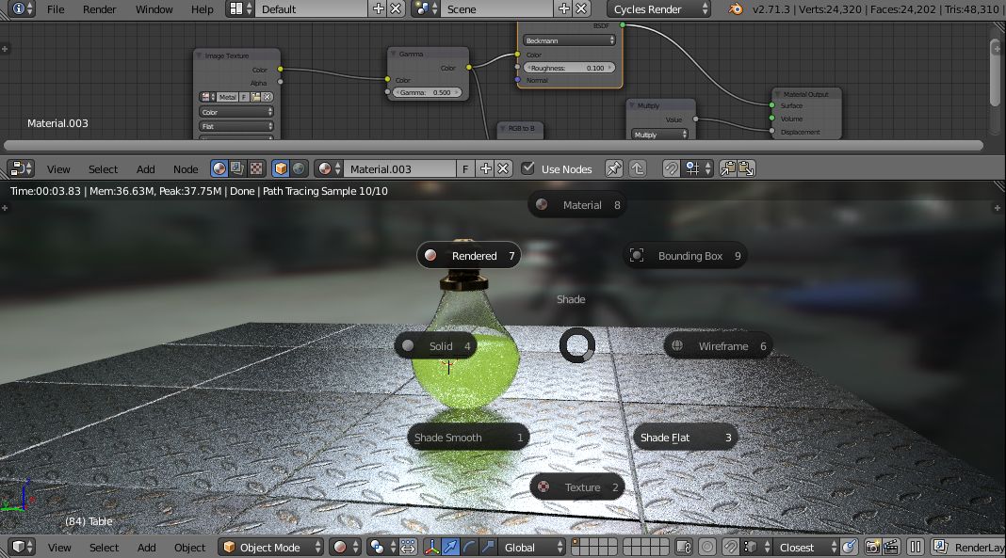Open the Render menu
Screen dimensions: 1006x558
click(x=100, y=9)
